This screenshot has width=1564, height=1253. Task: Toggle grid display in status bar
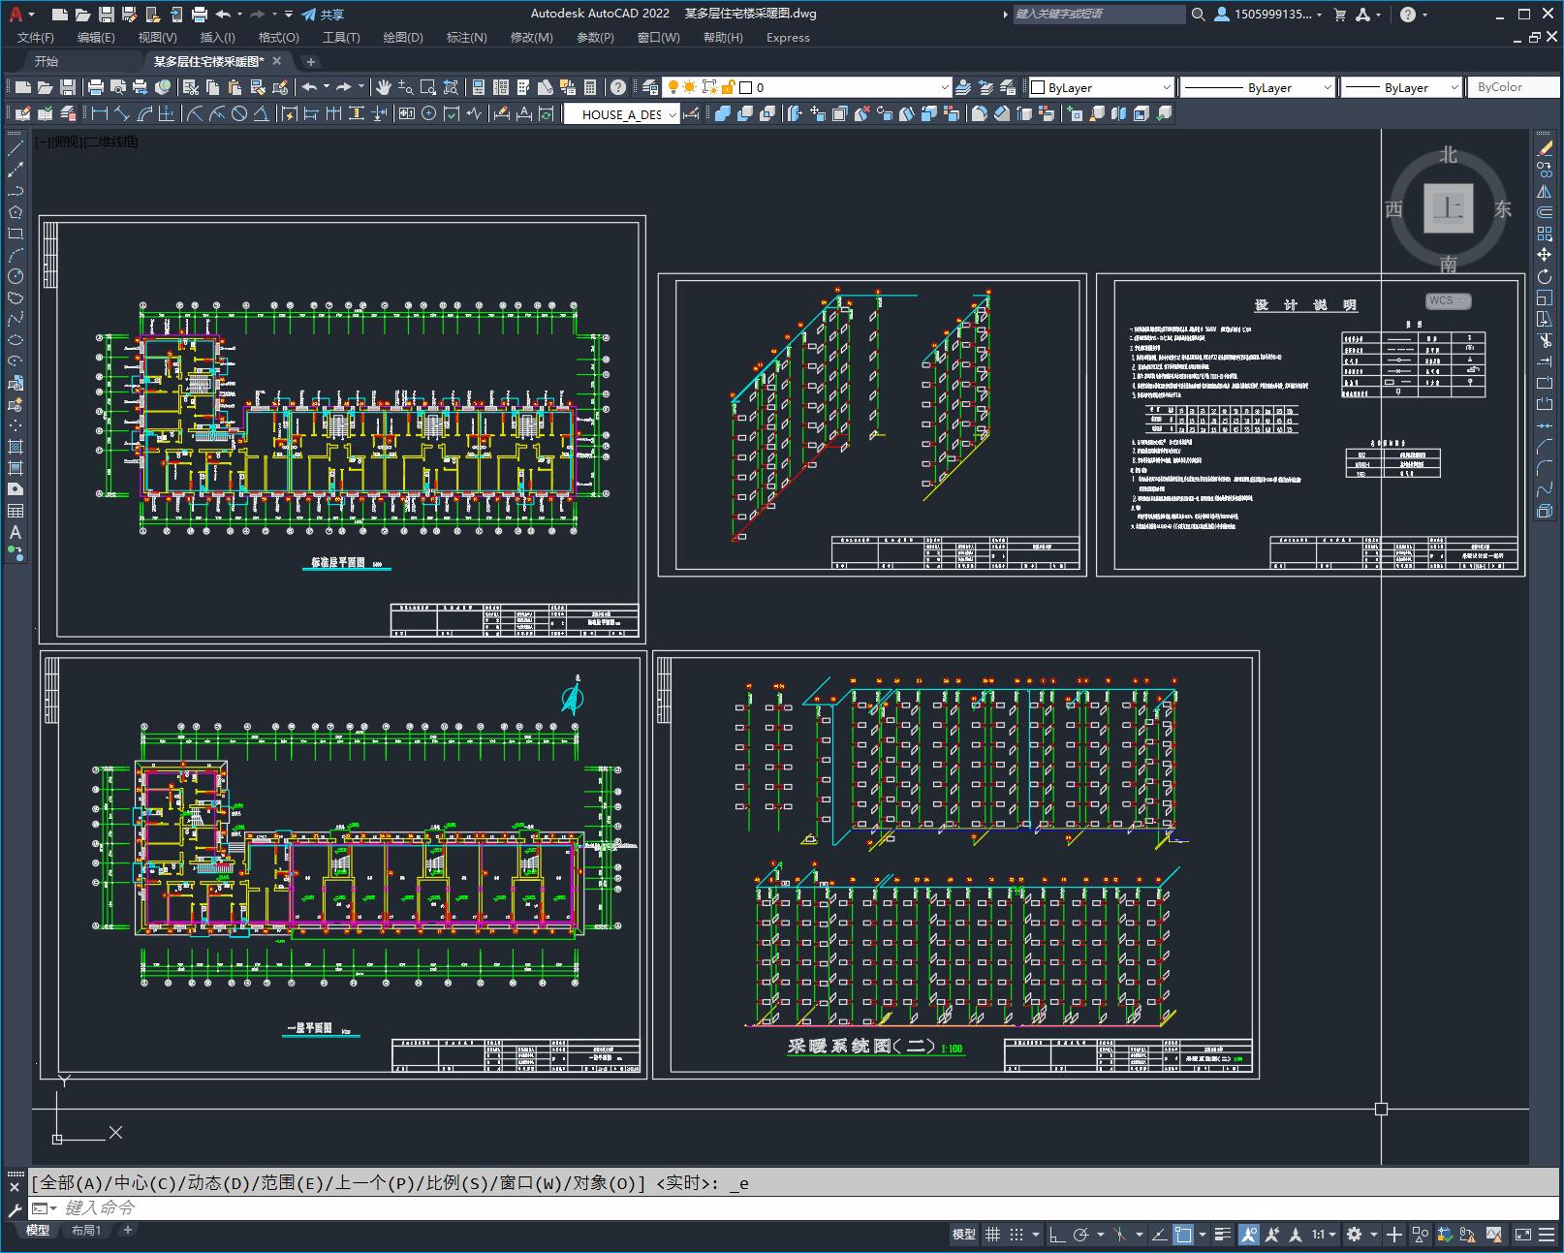coord(992,1235)
